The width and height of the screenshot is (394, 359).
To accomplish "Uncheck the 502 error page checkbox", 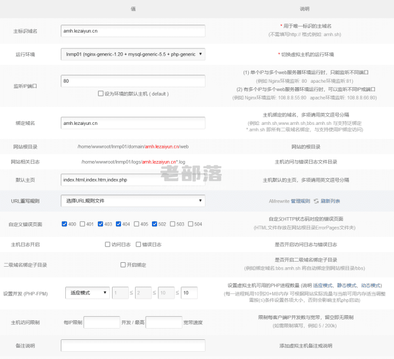I will coord(155,224).
